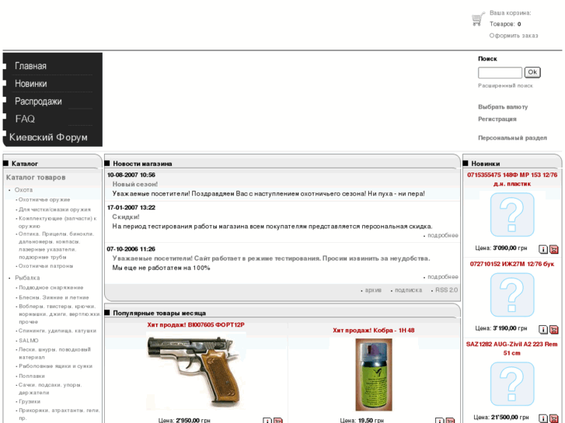Open Комплектующие (запчасти) к оружию subcategory
565x423 pixels.
[x=58, y=223]
